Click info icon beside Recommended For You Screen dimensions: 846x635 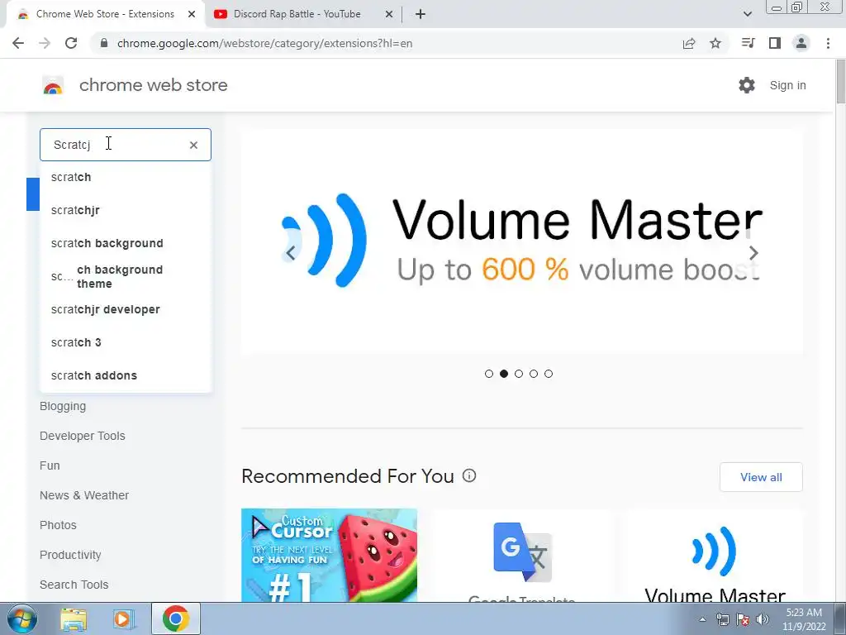click(x=469, y=475)
